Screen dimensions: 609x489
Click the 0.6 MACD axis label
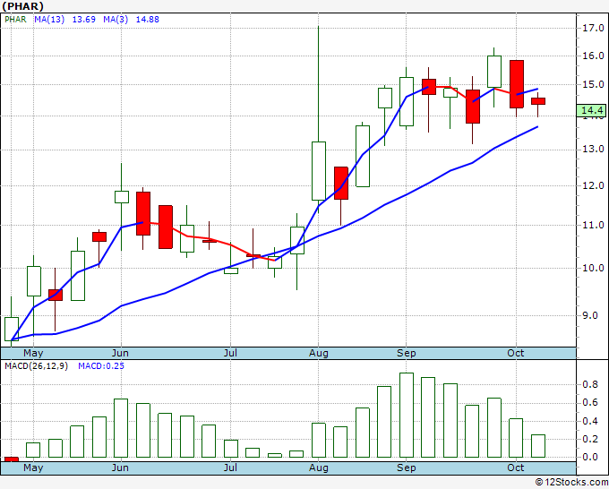pos(590,403)
